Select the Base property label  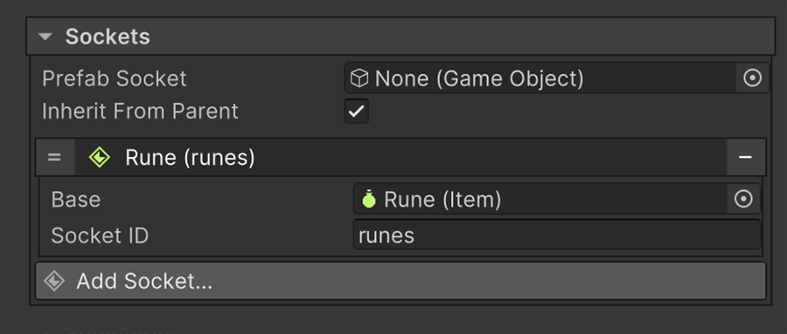click(x=76, y=200)
